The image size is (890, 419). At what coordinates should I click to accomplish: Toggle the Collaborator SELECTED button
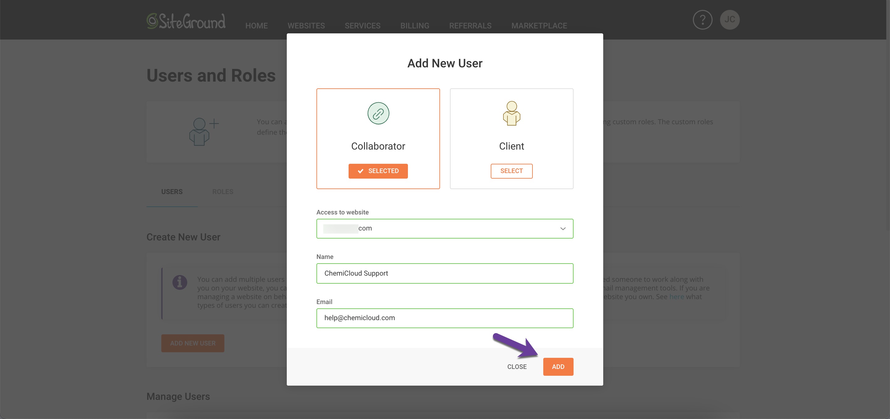pyautogui.click(x=378, y=171)
